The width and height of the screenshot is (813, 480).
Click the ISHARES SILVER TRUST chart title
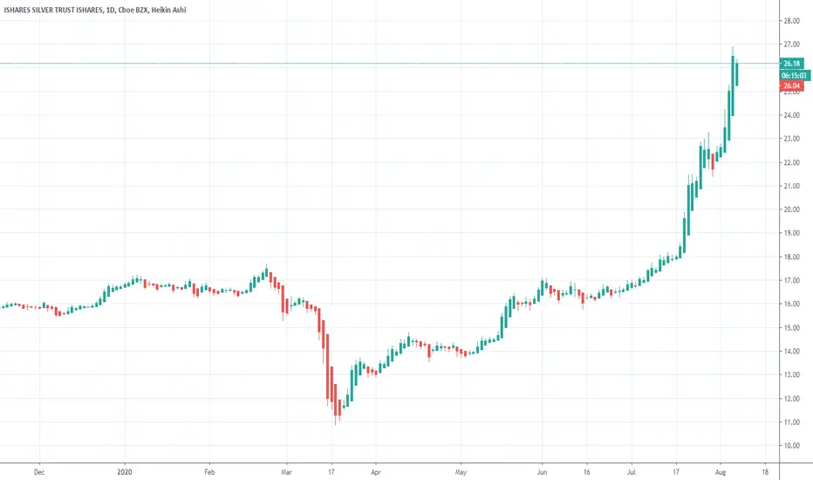95,10
